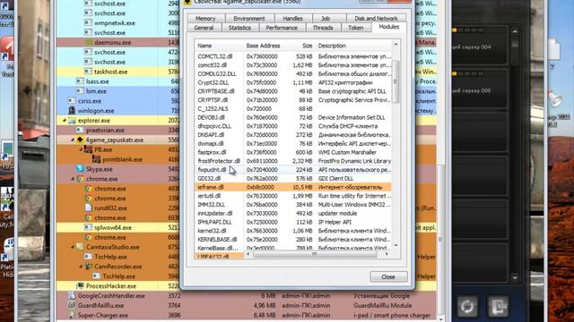Select the kernel32.dll module
Image resolution: width=574 pixels, height=322 pixels.
[x=293, y=231]
